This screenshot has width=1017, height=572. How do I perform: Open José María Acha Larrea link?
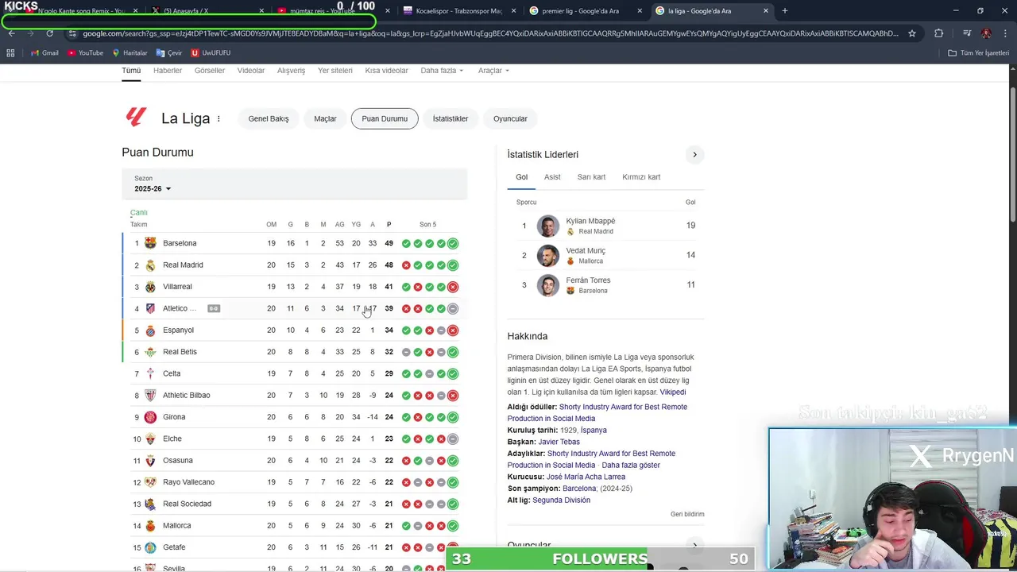586,477
